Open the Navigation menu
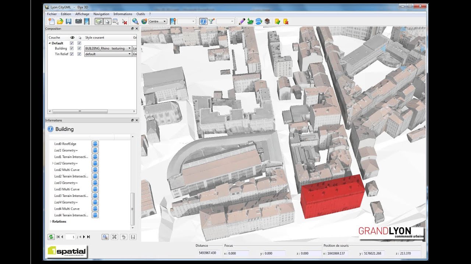Screen dimensions: 471x264 (x=101, y=14)
